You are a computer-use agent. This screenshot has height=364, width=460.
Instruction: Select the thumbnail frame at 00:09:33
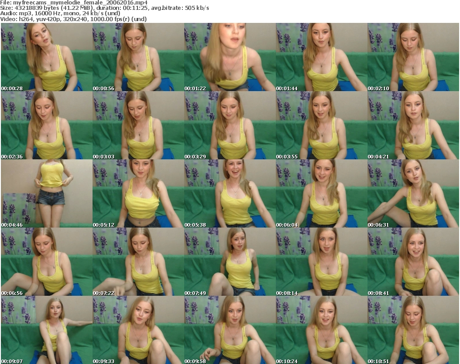tap(138, 330)
